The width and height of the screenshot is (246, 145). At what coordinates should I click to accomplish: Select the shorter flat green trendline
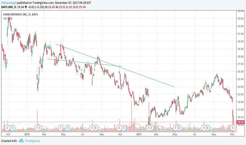pyautogui.click(x=84, y=63)
